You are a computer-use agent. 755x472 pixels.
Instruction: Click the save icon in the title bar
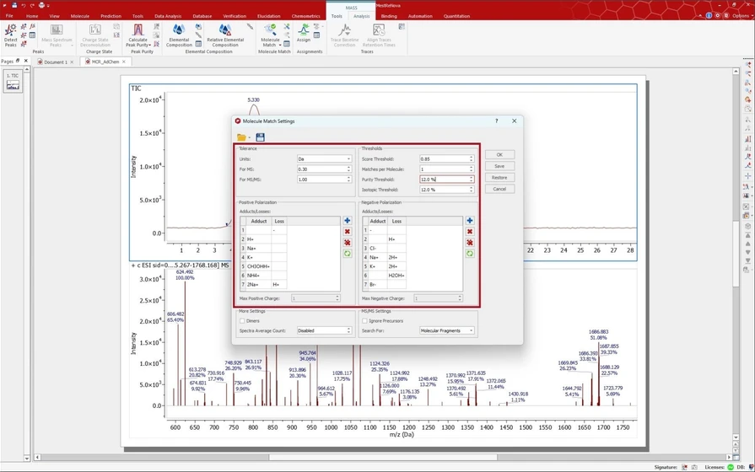[14, 5]
